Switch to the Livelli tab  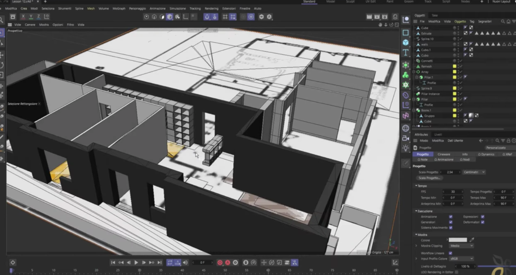coord(438,135)
